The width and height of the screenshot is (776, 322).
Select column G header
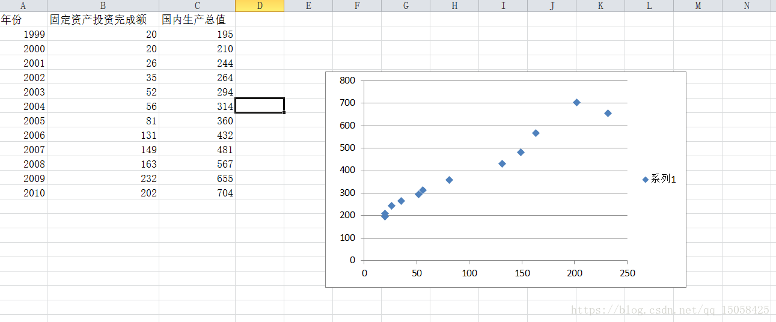coord(406,5)
